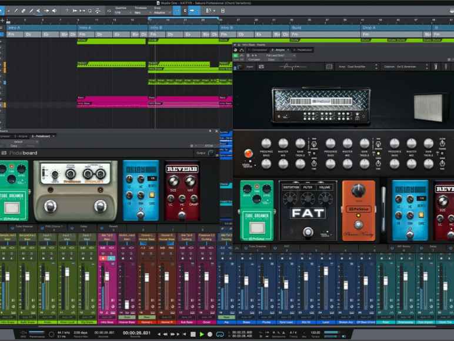Image resolution: width=454 pixels, height=341 pixels.
Task: Click the Compare button in the Ampire header
Action: (254, 59)
